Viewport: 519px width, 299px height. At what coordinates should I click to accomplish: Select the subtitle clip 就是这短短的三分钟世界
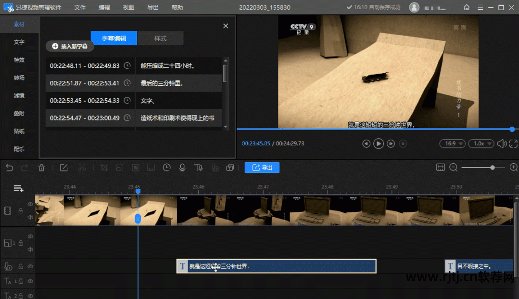[x=277, y=266]
